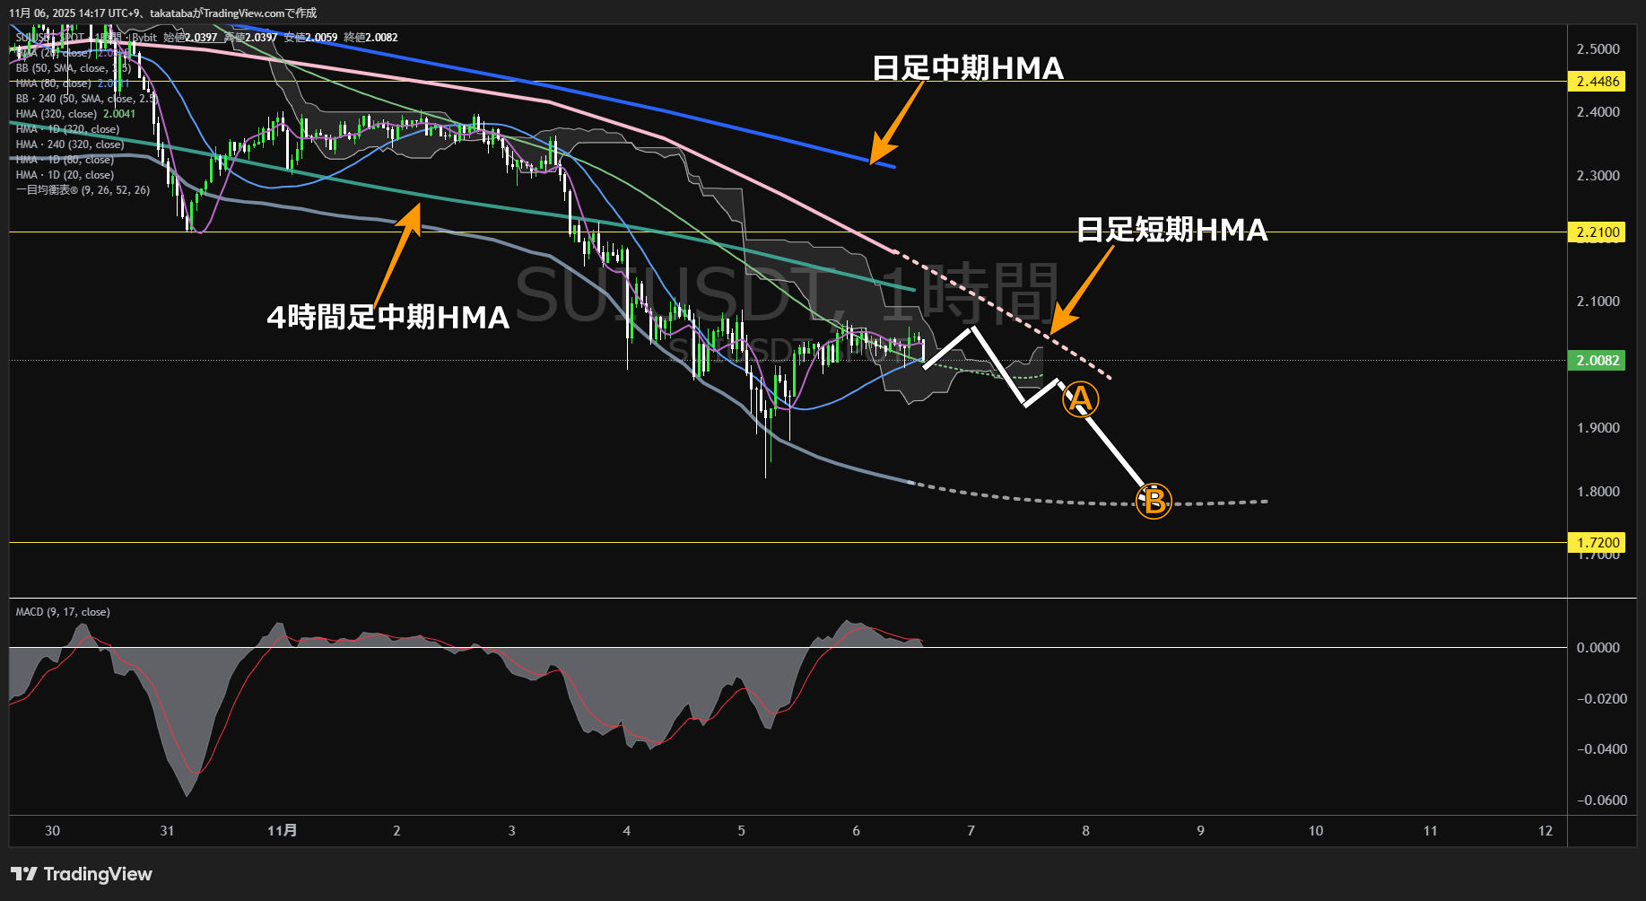Select the HMA · 1D (20, close) legend
Screen dimensions: 1646x901
point(65,175)
